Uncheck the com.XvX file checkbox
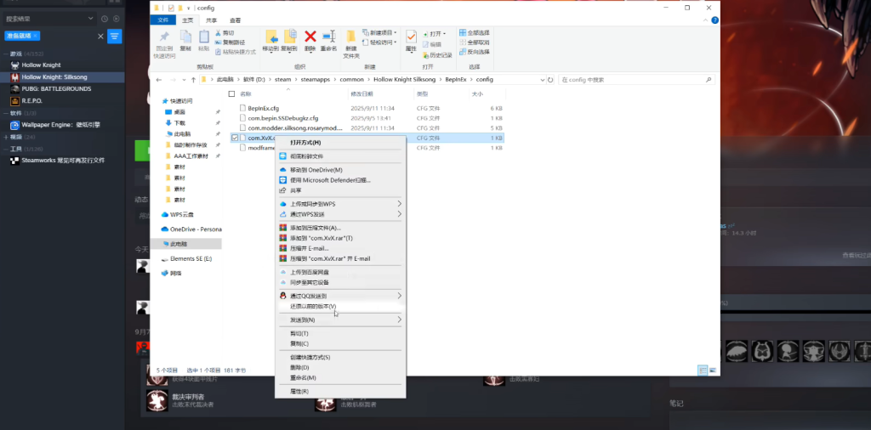 coord(235,138)
